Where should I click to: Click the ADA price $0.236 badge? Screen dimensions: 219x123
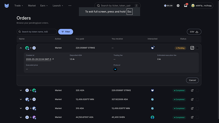tap(169, 6)
